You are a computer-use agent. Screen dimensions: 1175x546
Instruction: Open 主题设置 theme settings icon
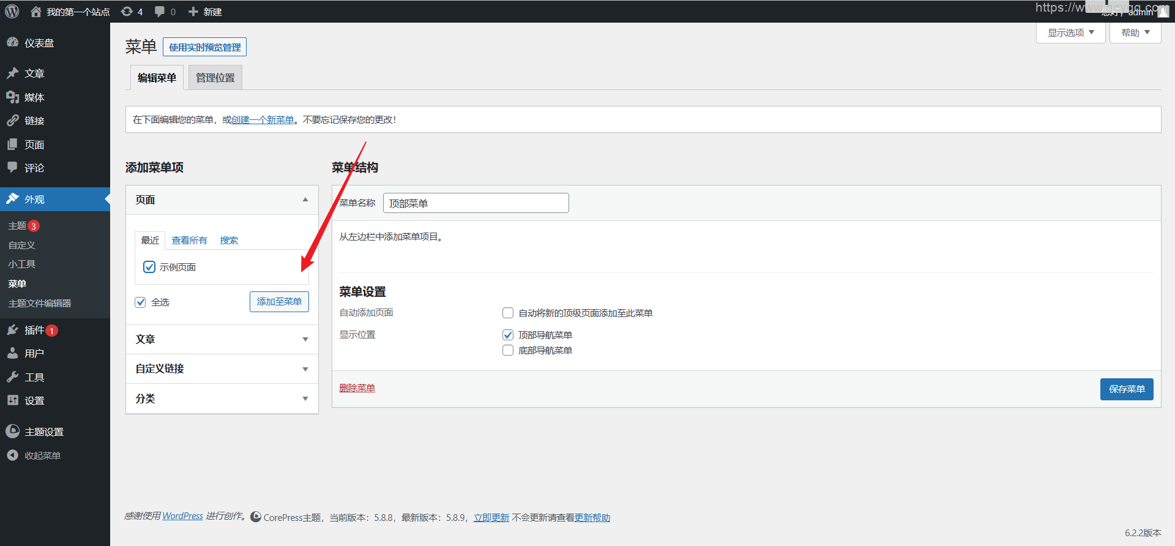pyautogui.click(x=13, y=432)
